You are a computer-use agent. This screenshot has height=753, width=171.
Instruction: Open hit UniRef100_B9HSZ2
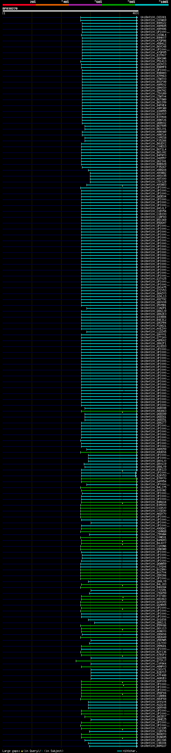tap(153, 23)
